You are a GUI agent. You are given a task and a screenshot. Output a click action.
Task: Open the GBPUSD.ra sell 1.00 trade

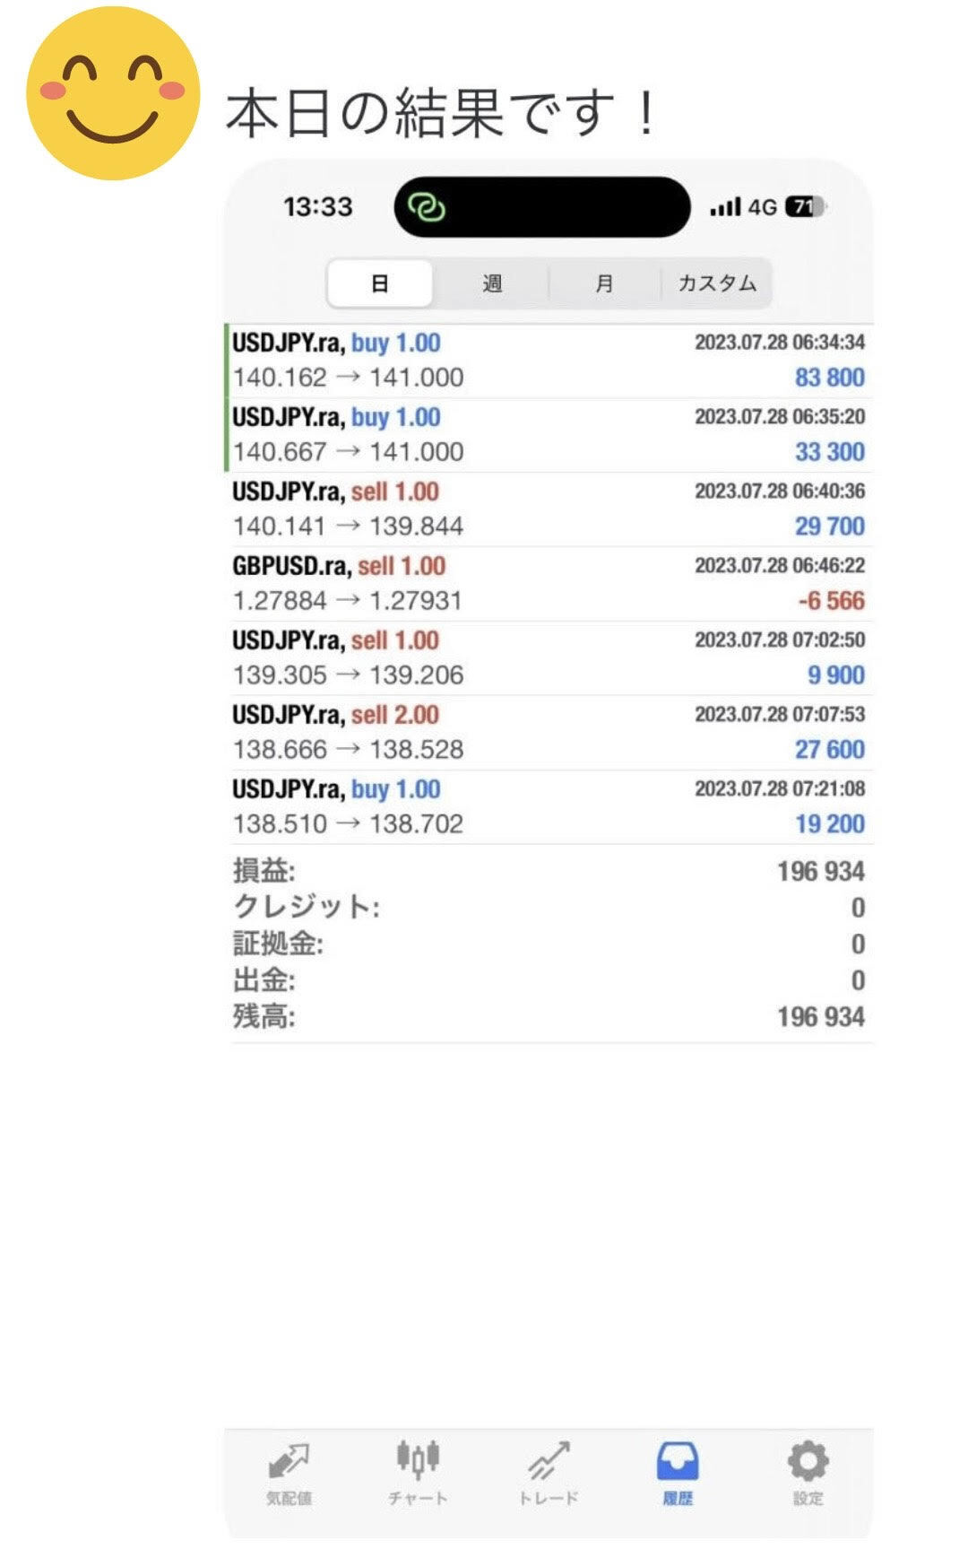[549, 584]
